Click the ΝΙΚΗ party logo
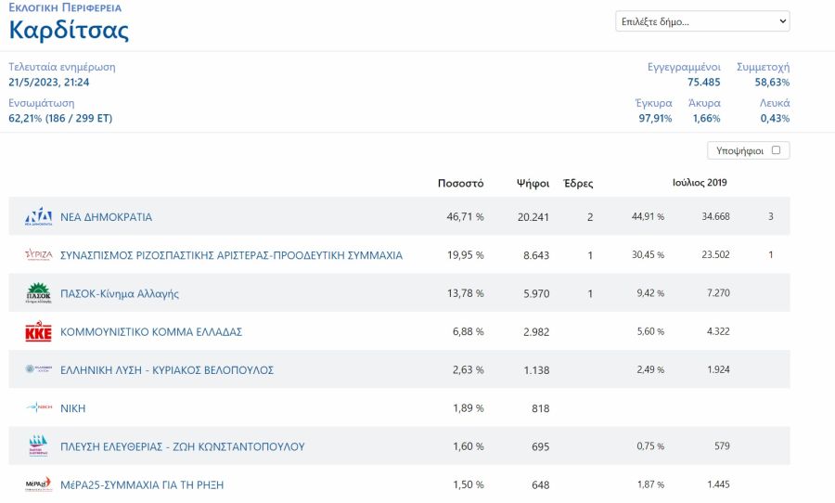Viewport: 835px width, 503px height. (38, 407)
